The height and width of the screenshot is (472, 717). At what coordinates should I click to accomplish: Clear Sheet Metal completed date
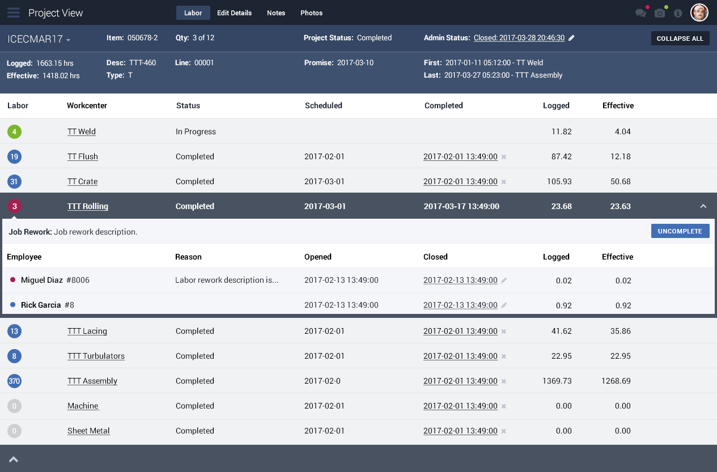[x=504, y=431]
